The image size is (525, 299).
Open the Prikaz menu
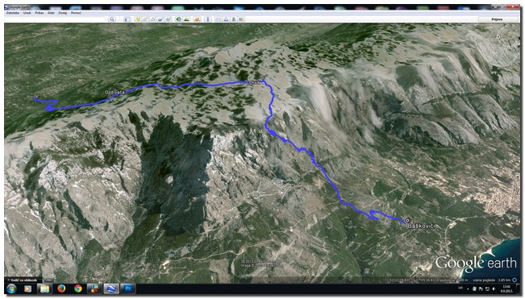(x=40, y=13)
